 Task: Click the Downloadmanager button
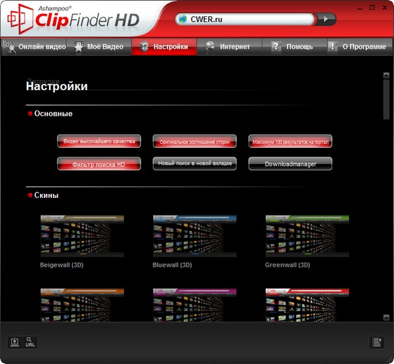point(290,164)
